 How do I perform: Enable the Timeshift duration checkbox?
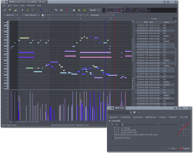(x=113, y=138)
